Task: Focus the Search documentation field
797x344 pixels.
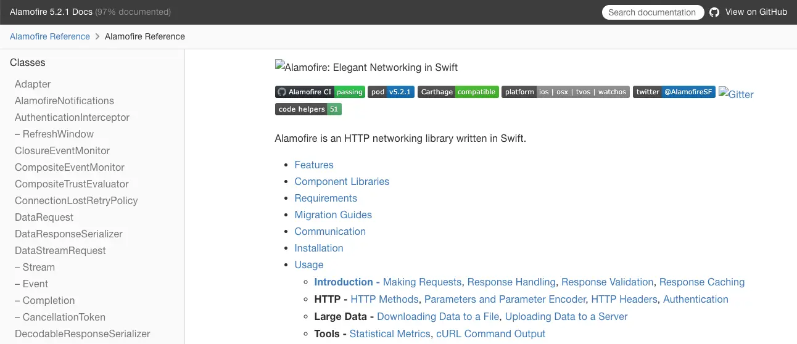Action: (x=653, y=12)
